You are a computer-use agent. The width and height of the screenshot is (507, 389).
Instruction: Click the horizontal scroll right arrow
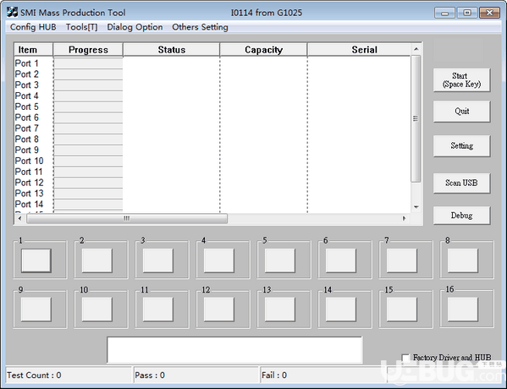point(405,218)
